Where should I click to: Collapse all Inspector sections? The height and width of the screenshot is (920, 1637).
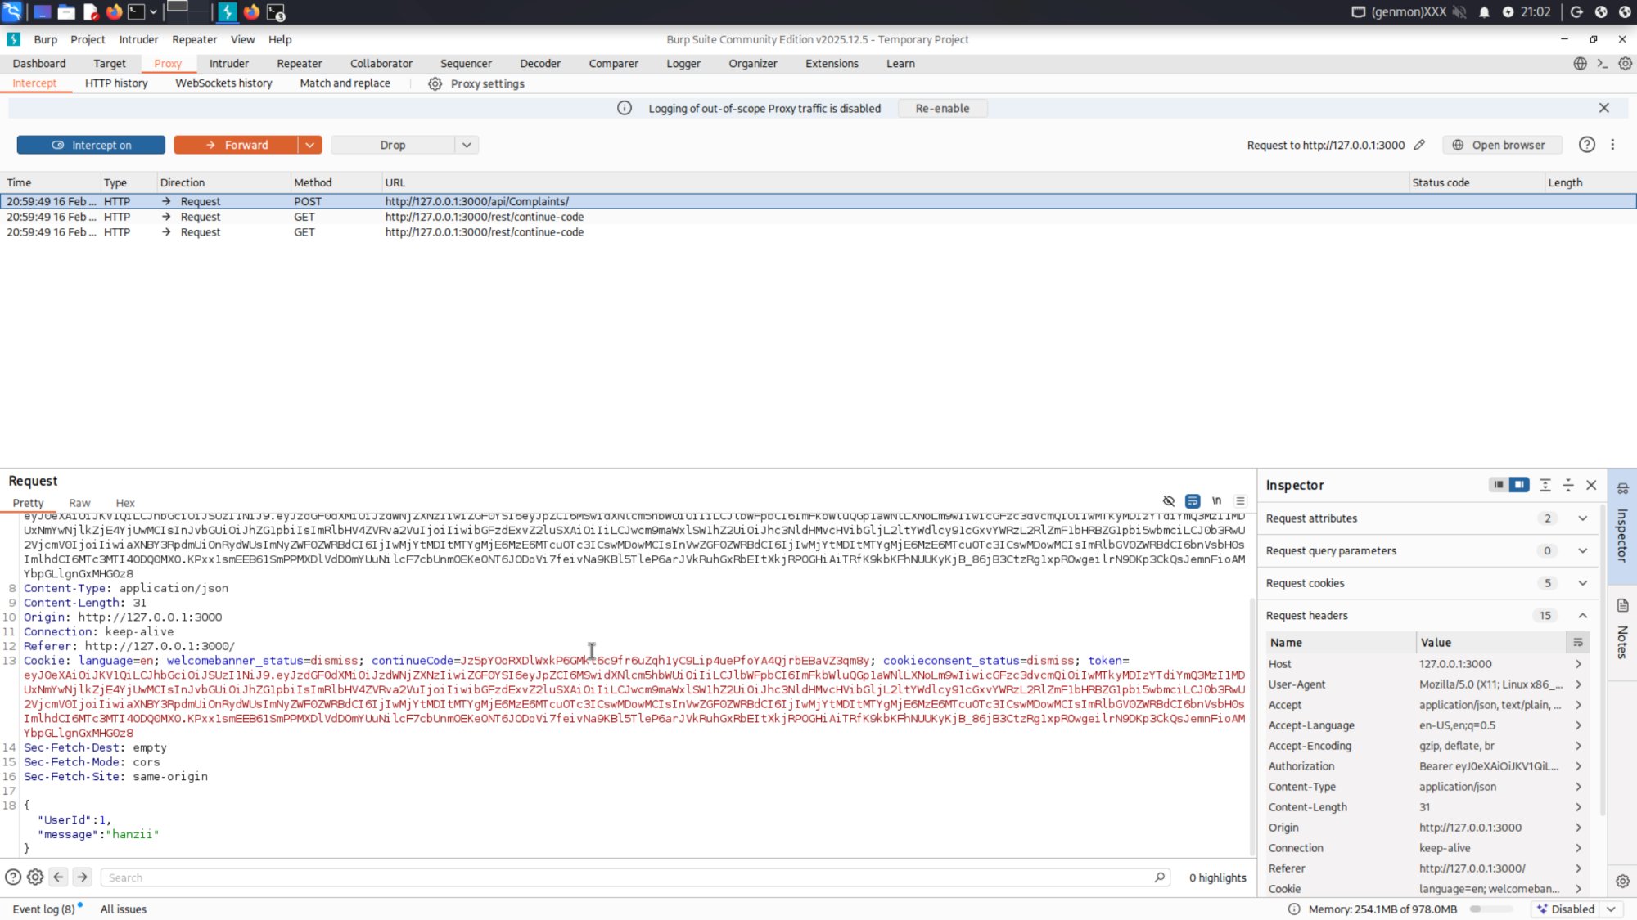tap(1568, 485)
